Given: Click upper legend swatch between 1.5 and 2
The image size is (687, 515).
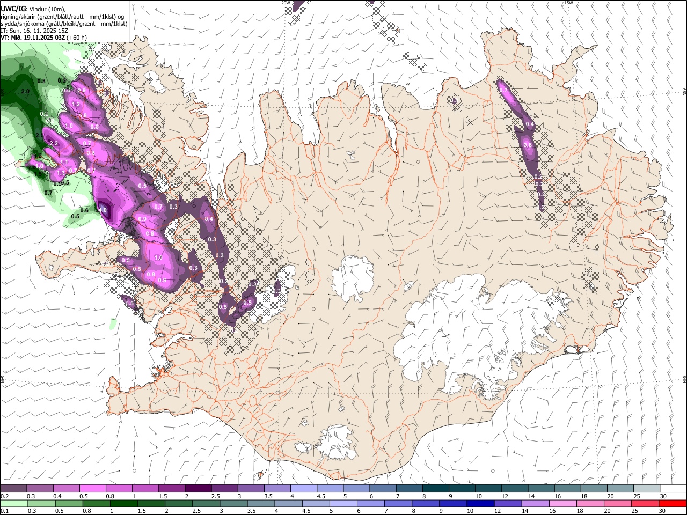Looking at the screenshot, I should 172,489.
